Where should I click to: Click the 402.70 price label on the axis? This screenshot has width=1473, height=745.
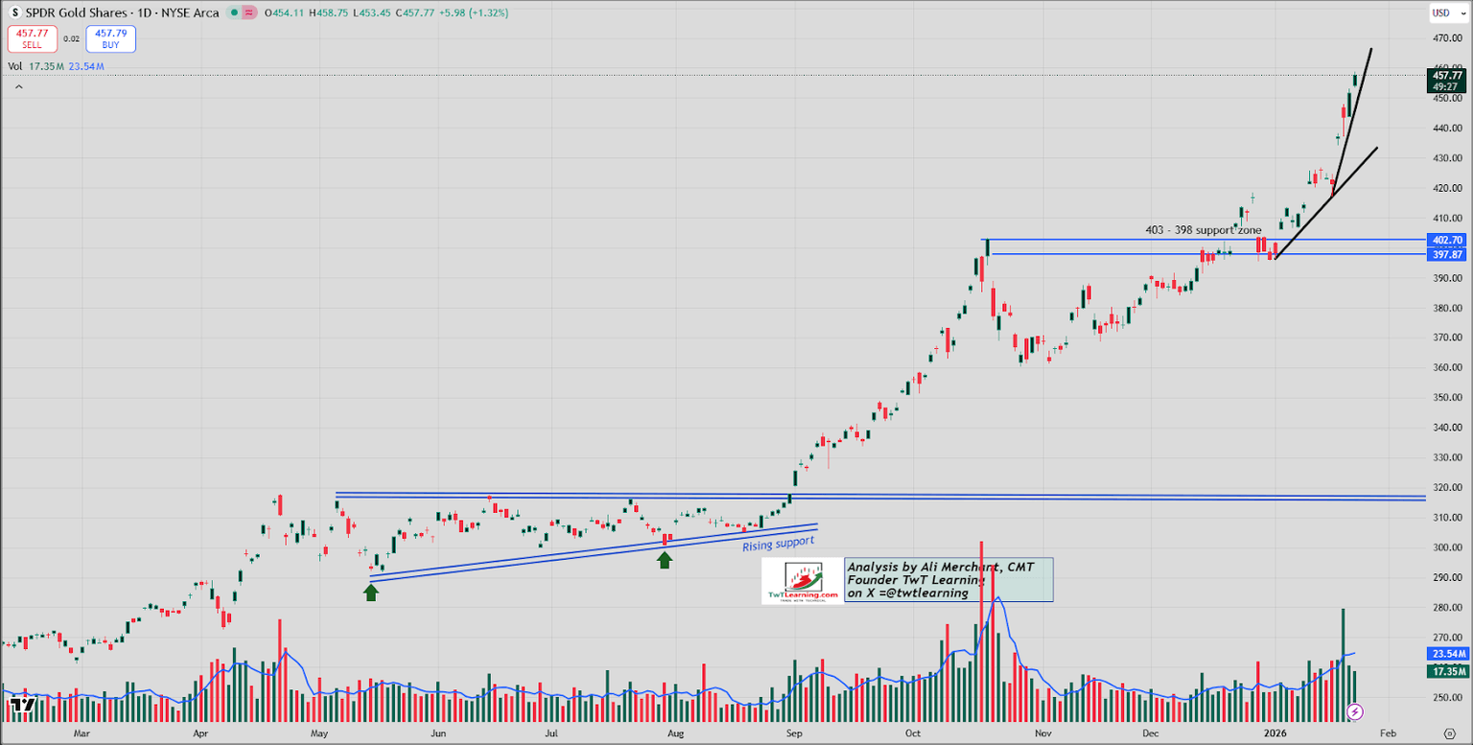tap(1446, 240)
